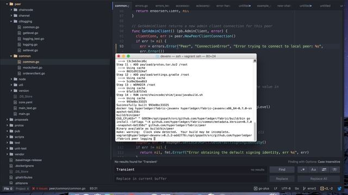This screenshot has height=195, width=348.
Task: Click the test folder icon
Action: 11,142
